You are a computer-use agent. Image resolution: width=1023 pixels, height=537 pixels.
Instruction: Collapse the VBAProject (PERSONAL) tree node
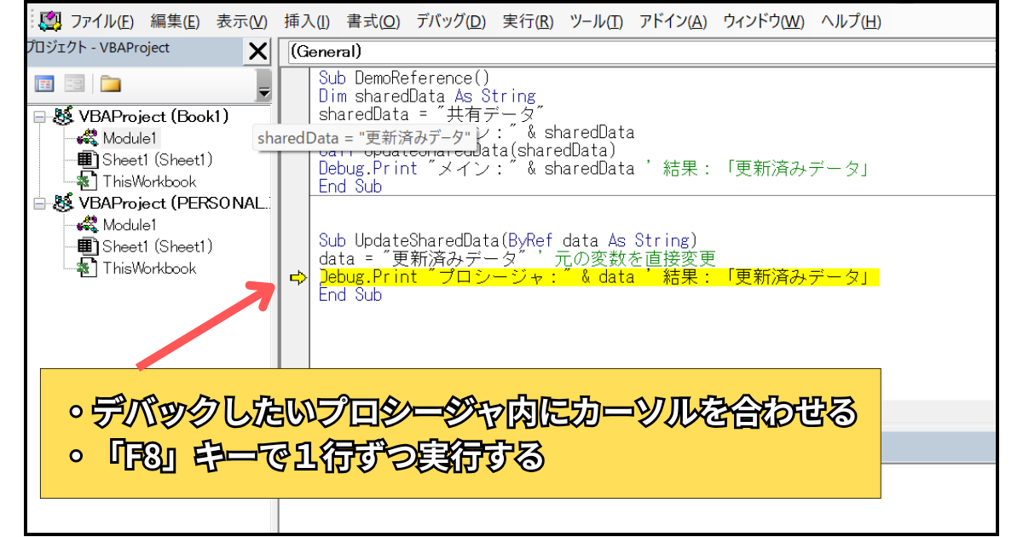point(39,204)
